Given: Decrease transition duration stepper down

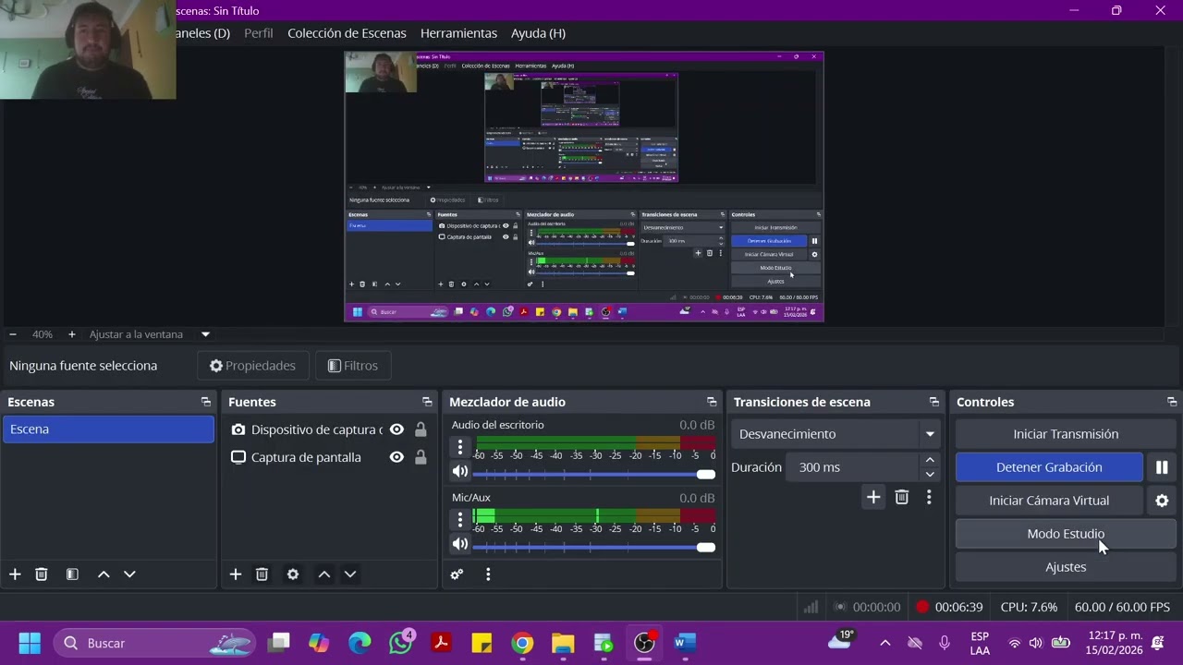Looking at the screenshot, I should click(x=930, y=474).
